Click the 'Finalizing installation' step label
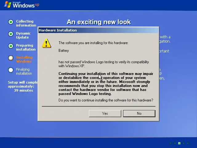This screenshot has width=197, height=148. pyautogui.click(x=24, y=71)
